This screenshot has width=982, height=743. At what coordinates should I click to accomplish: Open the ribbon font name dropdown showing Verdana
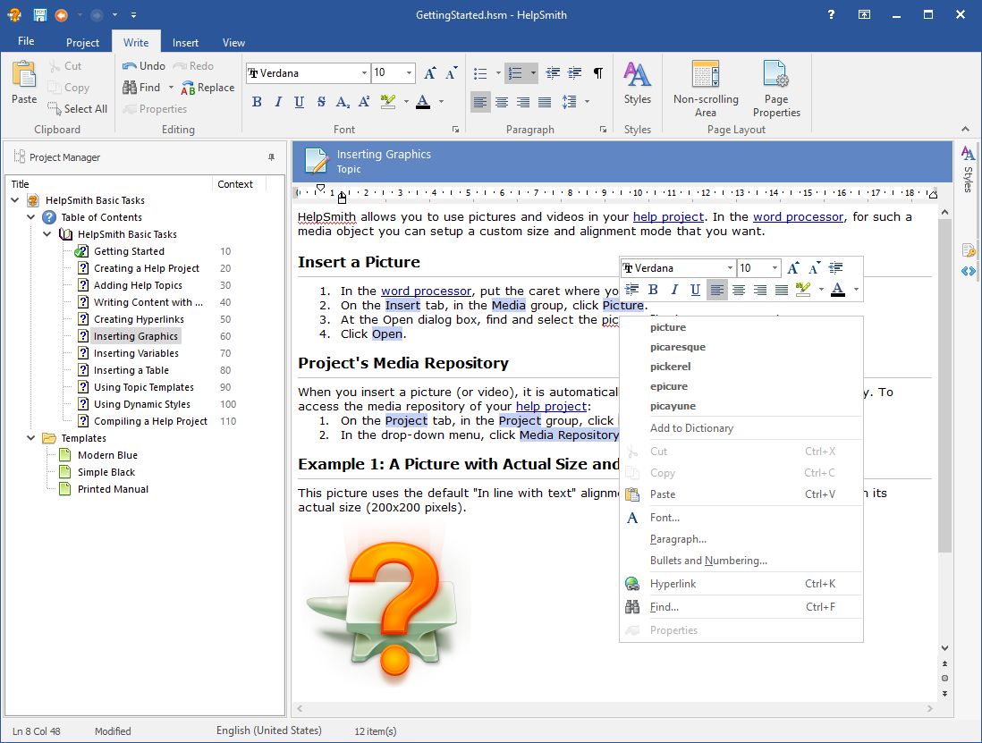point(364,73)
